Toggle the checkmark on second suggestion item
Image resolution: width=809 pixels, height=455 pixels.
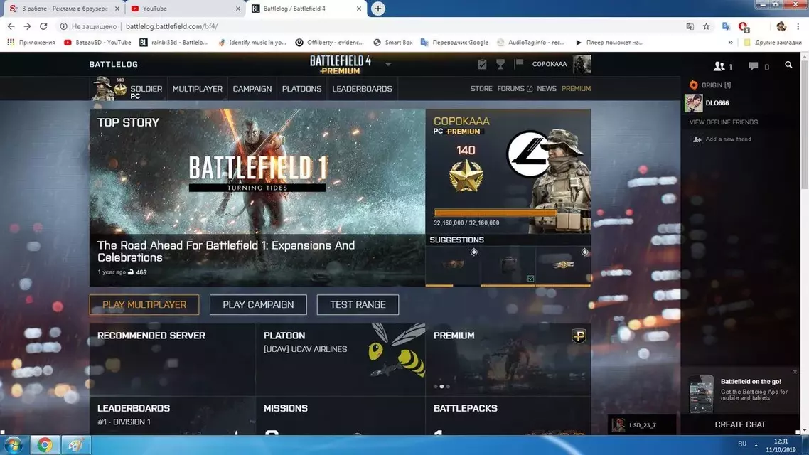pos(530,279)
